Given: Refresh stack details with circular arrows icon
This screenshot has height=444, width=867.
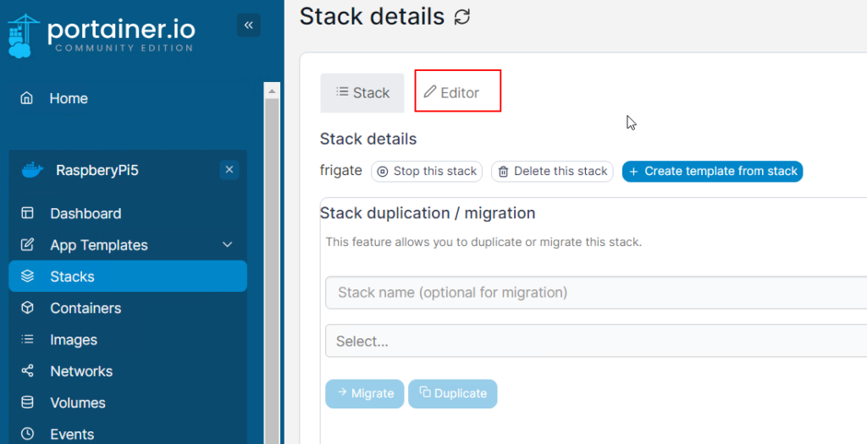Looking at the screenshot, I should click(x=462, y=17).
